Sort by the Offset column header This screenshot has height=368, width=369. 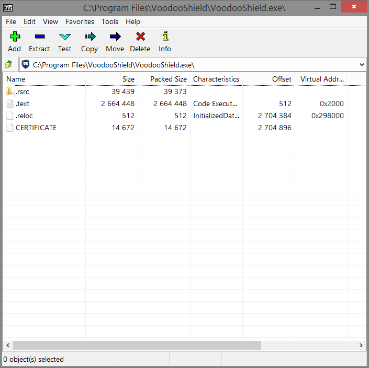(x=269, y=79)
